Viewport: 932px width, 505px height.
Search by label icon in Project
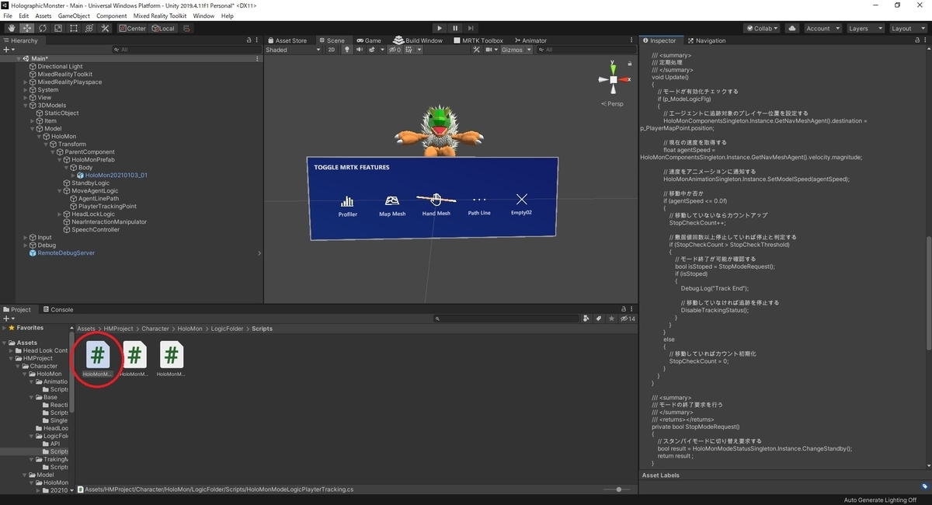[x=598, y=319]
